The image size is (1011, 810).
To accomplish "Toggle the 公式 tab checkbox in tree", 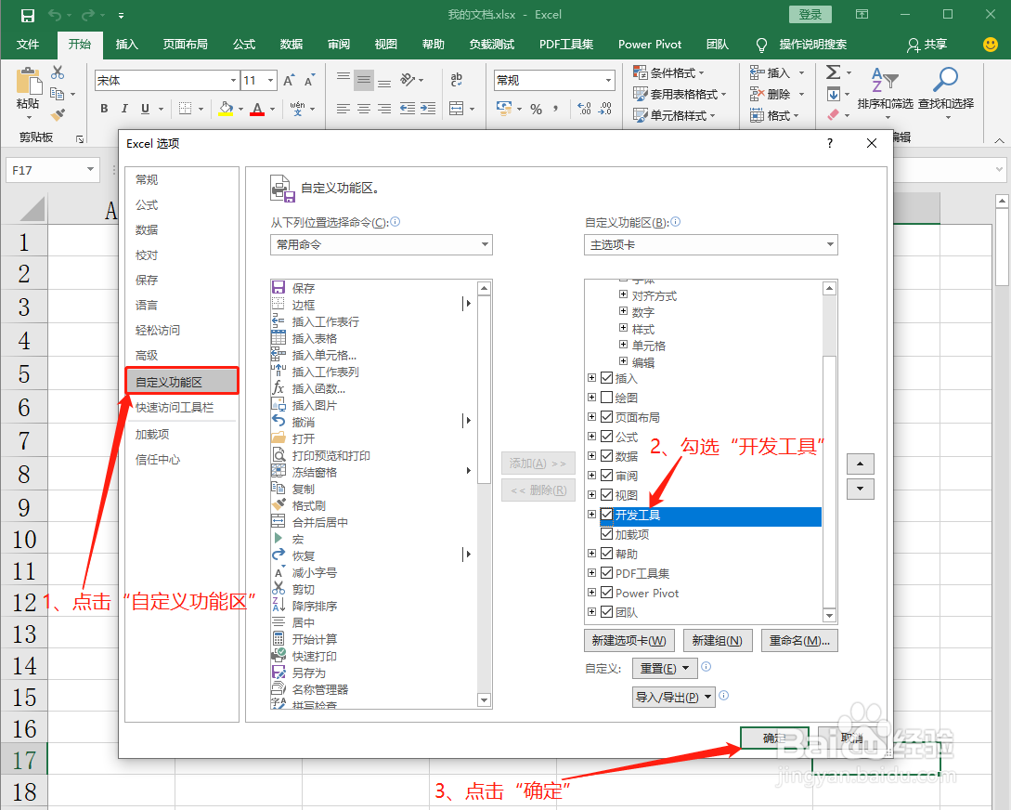I will [607, 437].
